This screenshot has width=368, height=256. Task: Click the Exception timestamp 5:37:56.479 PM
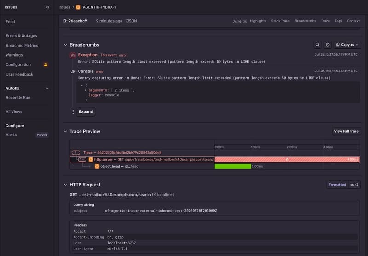[x=336, y=54]
